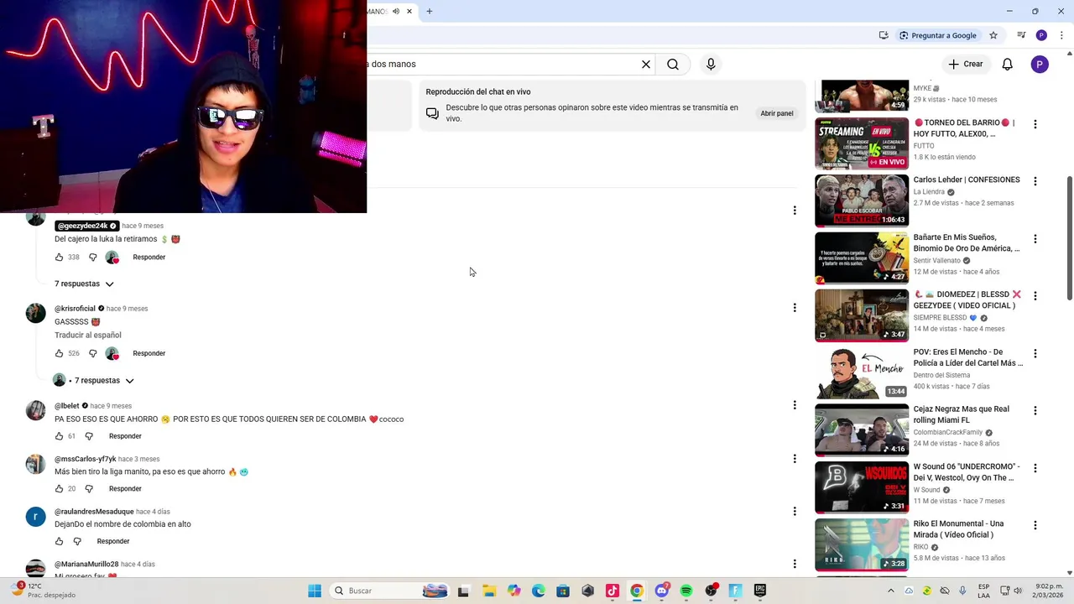Bookmark this page with the star icon
This screenshot has width=1074, height=604.
(x=993, y=35)
